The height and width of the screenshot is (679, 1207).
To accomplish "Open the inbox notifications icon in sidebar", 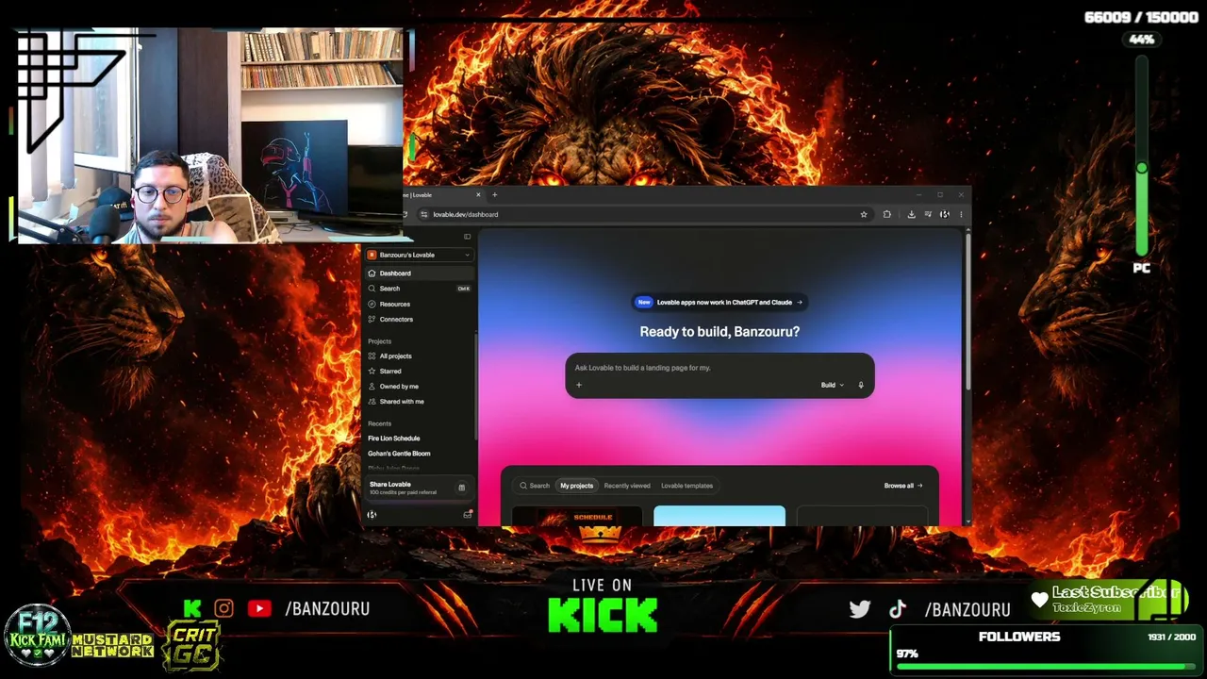I will 467,515.
